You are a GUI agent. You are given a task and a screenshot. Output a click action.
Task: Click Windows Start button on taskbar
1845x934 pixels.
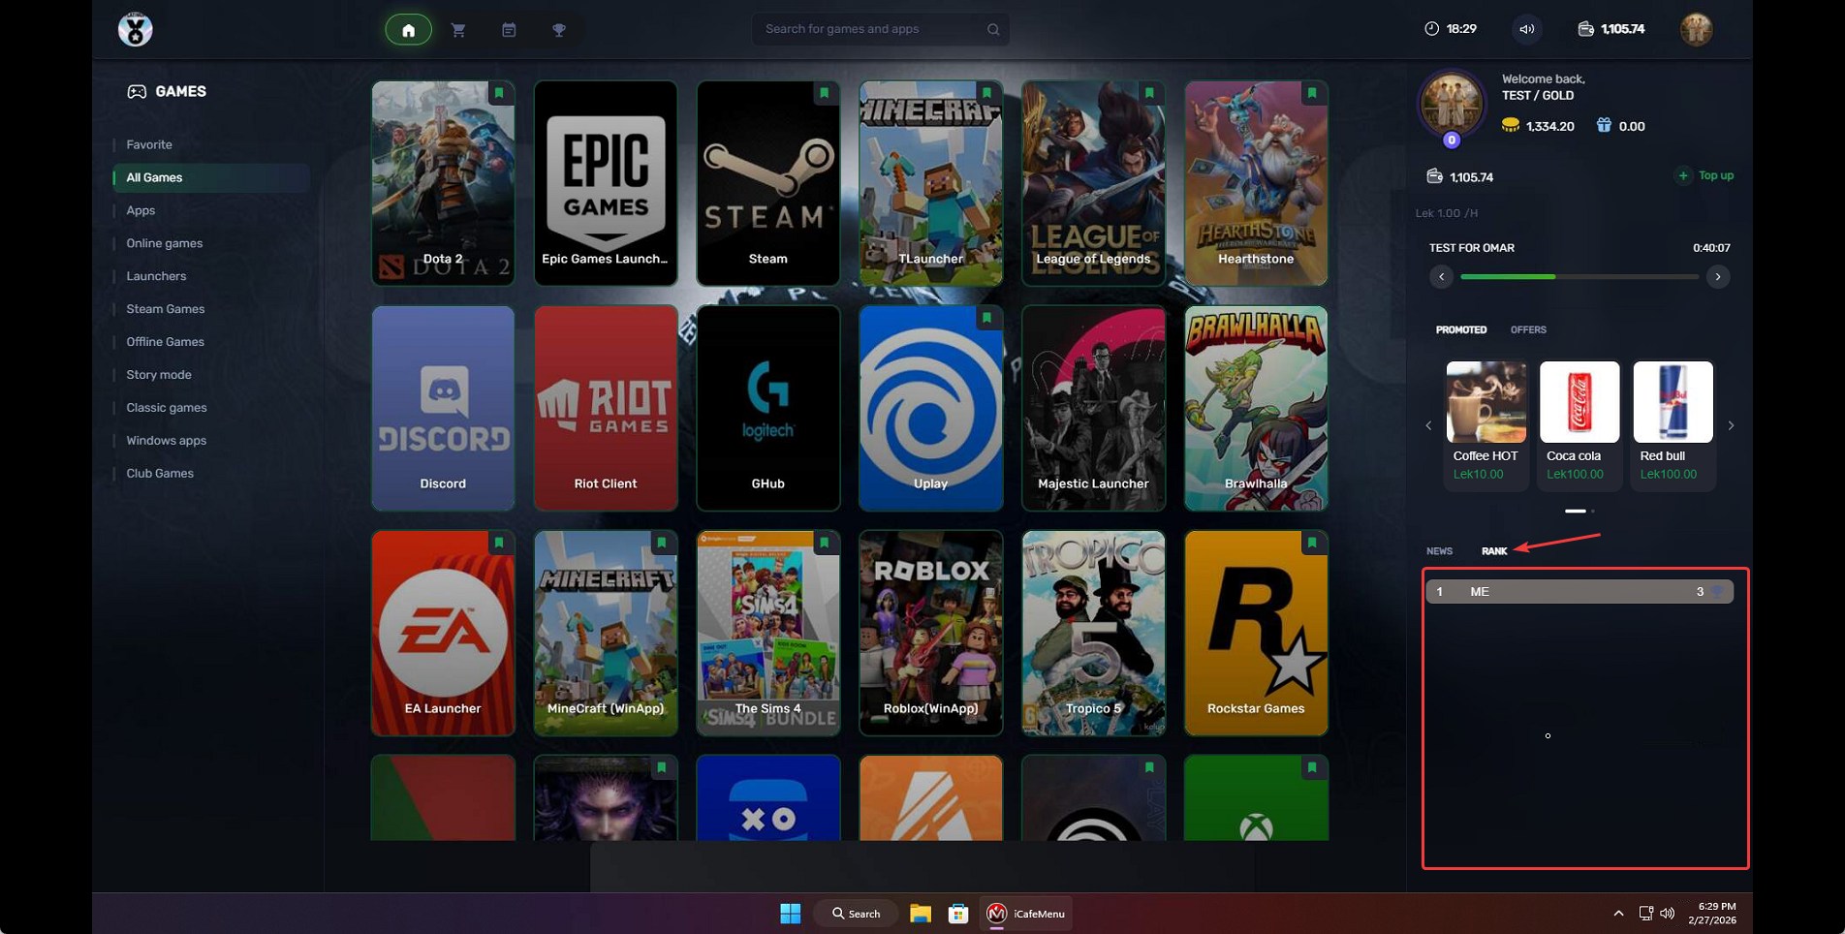tap(791, 914)
